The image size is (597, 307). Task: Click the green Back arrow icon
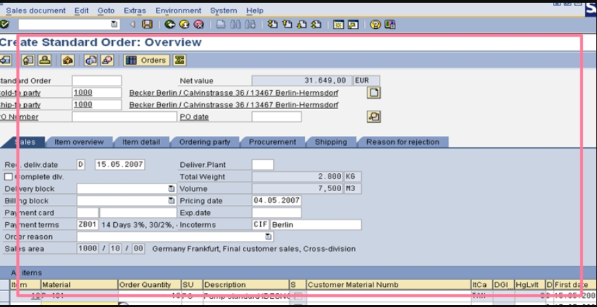coord(170,24)
